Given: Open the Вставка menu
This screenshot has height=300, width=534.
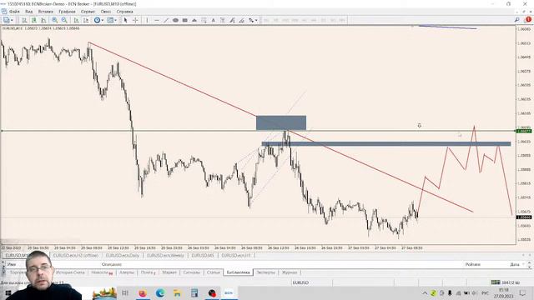Looking at the screenshot, I should pyautogui.click(x=46, y=12).
